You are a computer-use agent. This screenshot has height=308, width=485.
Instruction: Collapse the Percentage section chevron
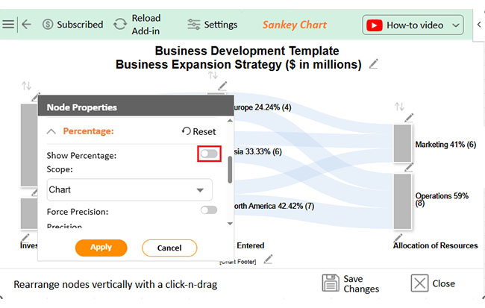point(51,132)
